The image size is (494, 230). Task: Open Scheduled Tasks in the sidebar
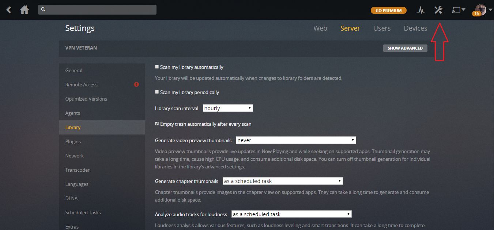point(102,213)
